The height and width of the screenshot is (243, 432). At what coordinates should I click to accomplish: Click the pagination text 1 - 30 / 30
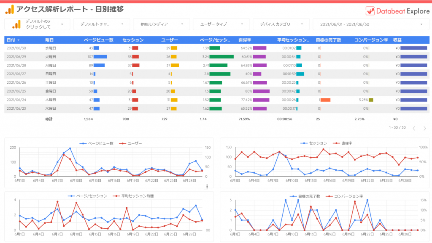point(397,127)
